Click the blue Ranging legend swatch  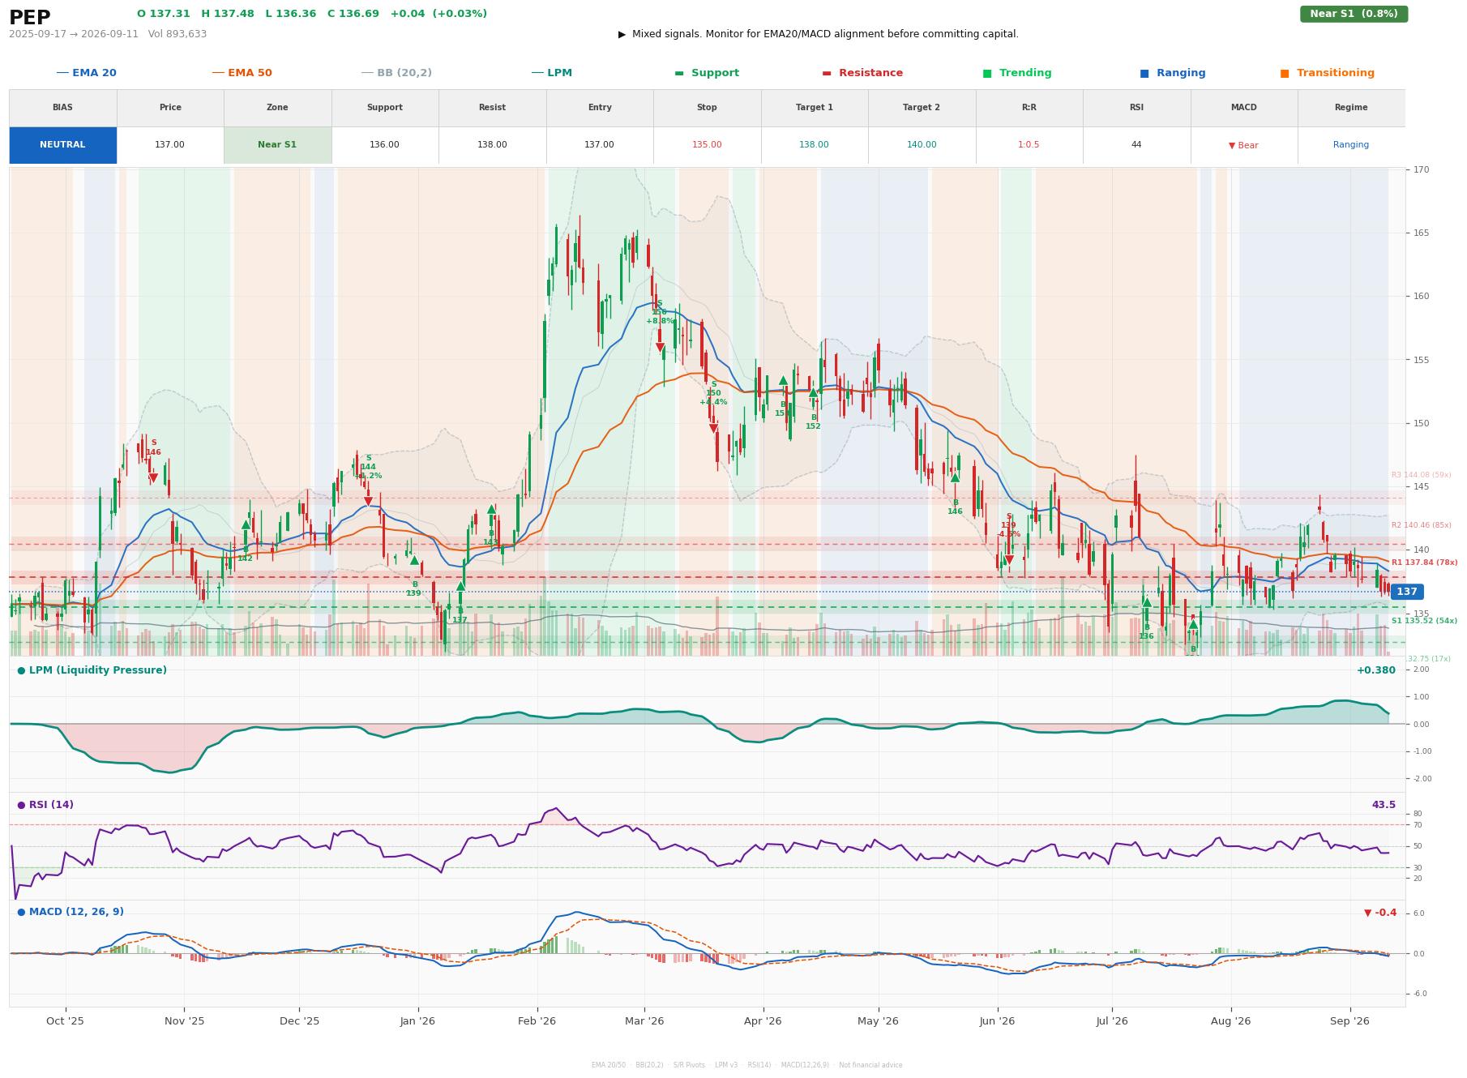pos(1144,74)
